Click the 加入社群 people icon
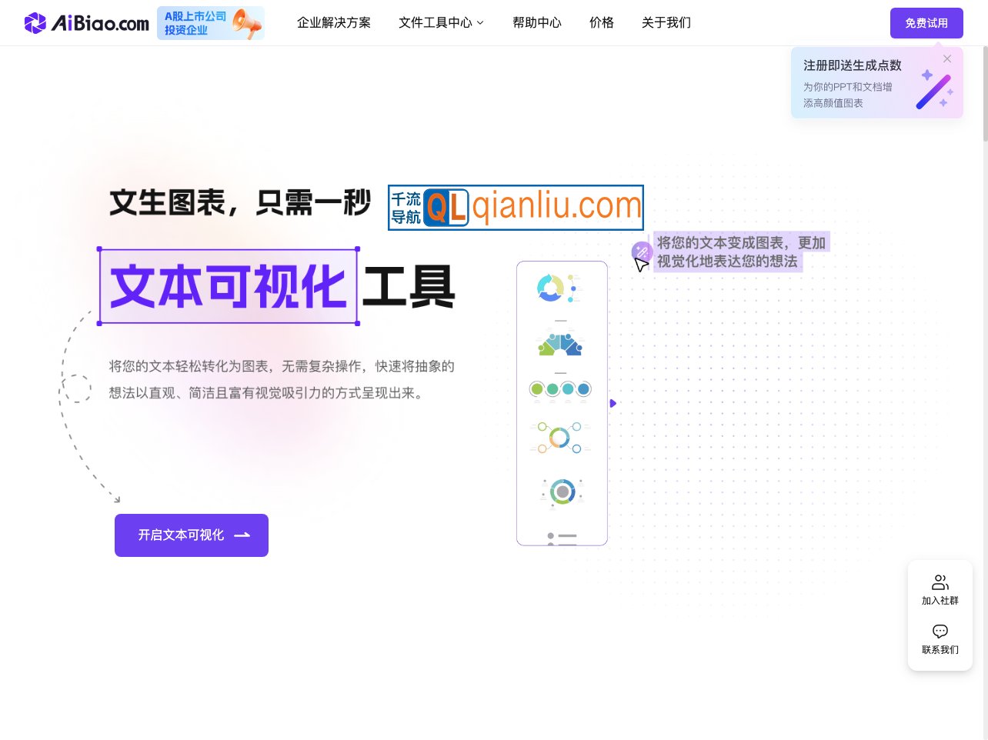 point(940,582)
